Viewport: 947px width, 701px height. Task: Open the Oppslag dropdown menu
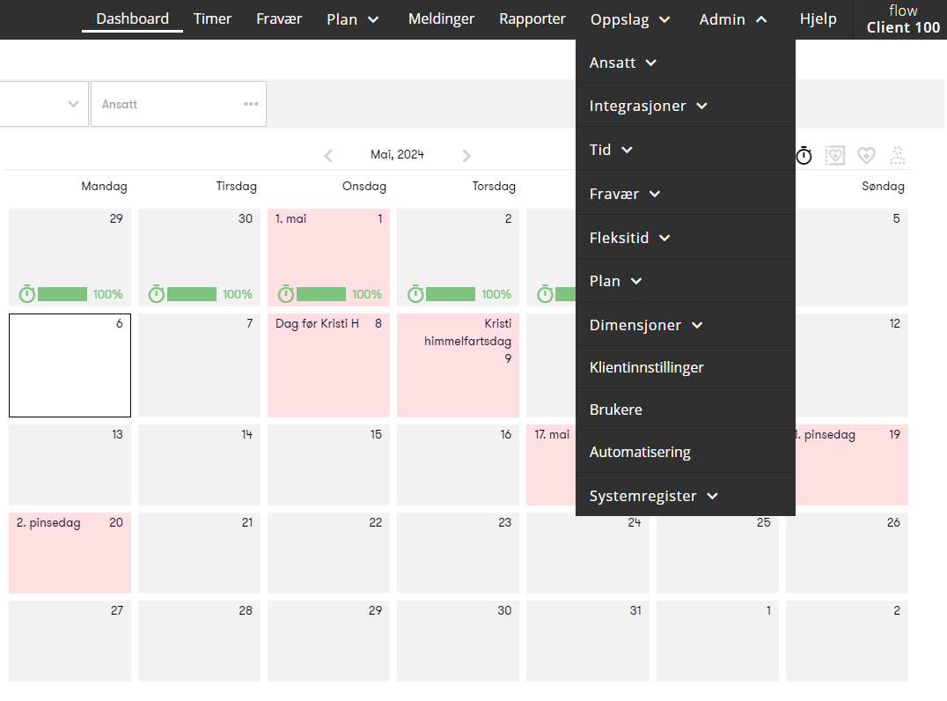click(630, 19)
